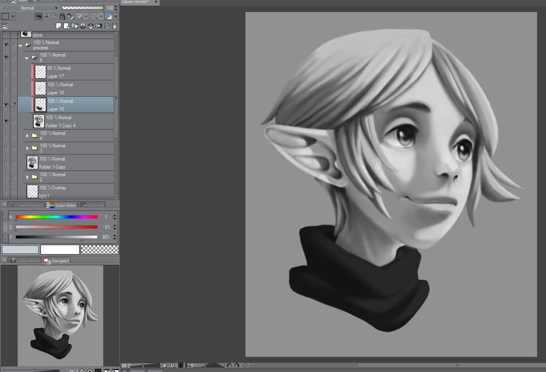Increase the Hue value stepper
The height and width of the screenshot is (372, 546).
click(115, 215)
